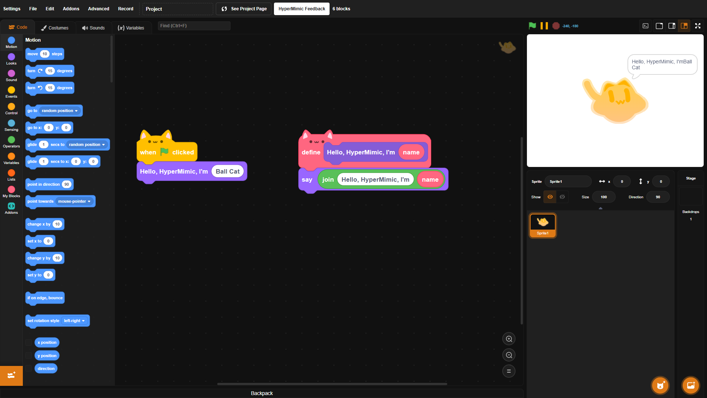707x398 pixels.
Task: Open left-right dropdown in rotation style block
Action: [x=74, y=321]
